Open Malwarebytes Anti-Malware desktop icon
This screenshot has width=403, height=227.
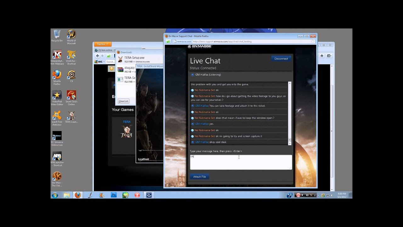[x=57, y=57]
